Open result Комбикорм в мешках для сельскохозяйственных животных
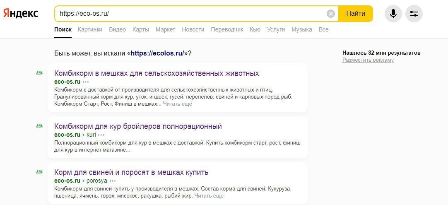 coord(157,73)
